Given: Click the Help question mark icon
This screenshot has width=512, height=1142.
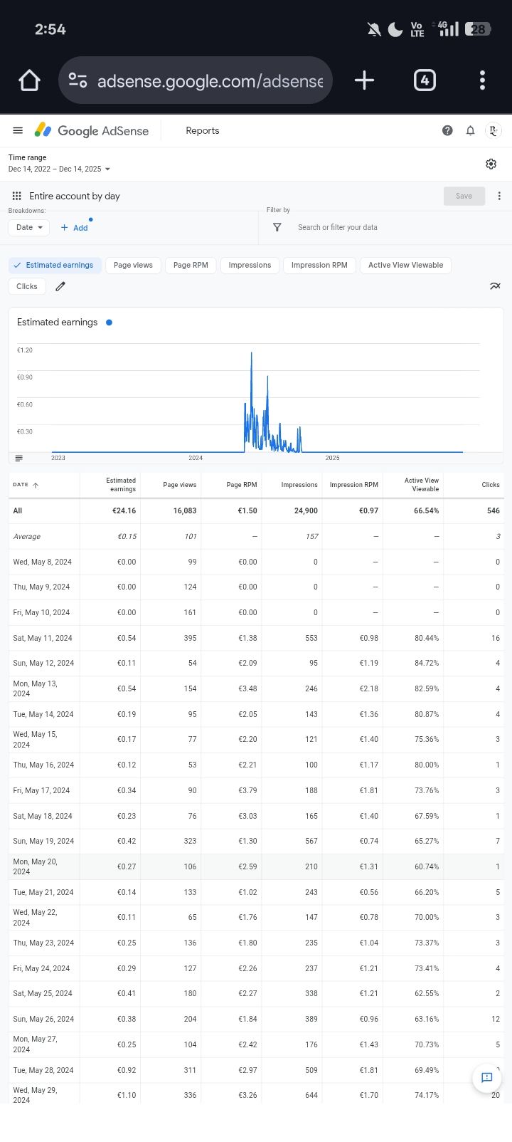Looking at the screenshot, I should point(447,130).
